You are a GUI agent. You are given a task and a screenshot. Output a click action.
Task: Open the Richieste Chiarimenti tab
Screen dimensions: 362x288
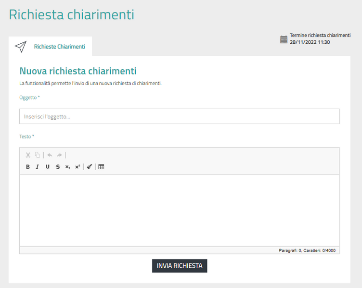[x=59, y=47]
